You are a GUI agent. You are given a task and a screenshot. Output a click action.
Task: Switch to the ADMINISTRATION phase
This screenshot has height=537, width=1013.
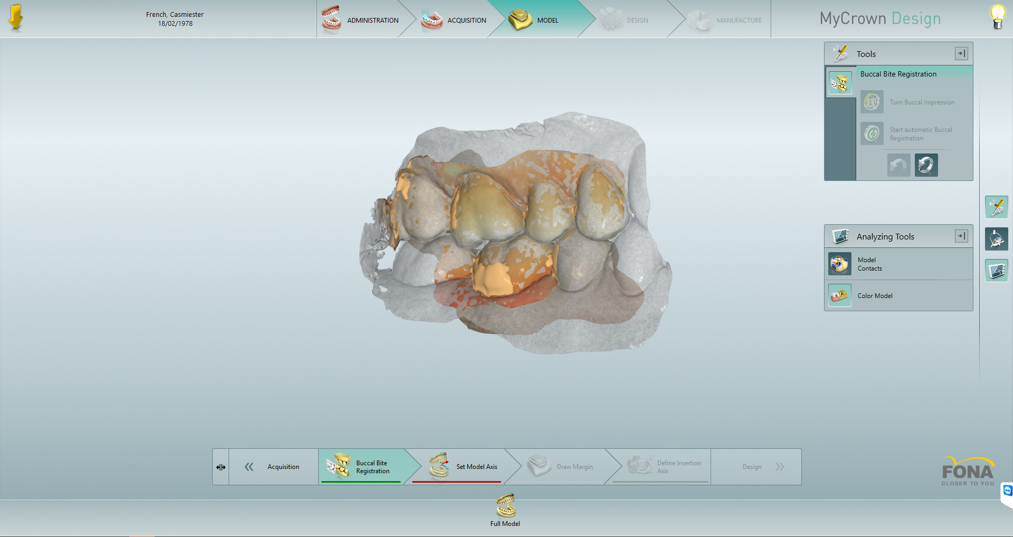[372, 20]
